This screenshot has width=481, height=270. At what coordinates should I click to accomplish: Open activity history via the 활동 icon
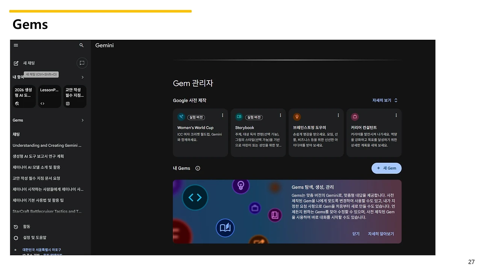coord(16,226)
